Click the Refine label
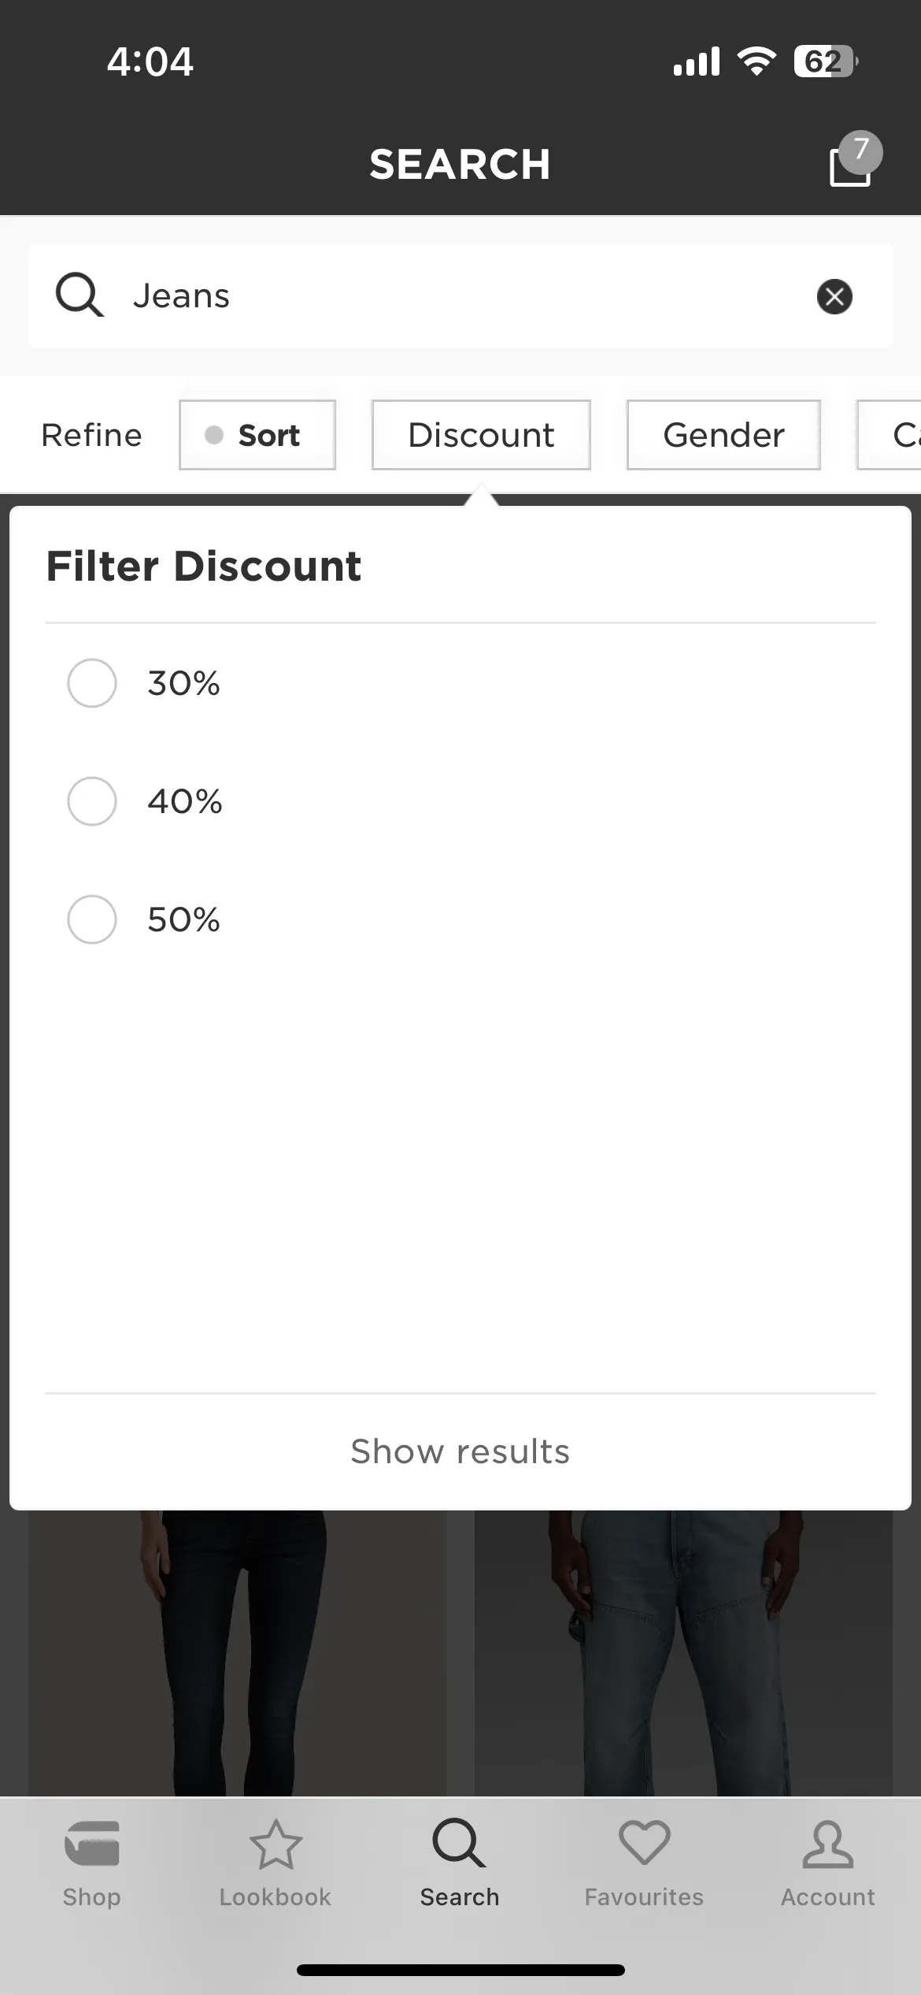Viewport: 921px width, 1995px height. point(91,435)
